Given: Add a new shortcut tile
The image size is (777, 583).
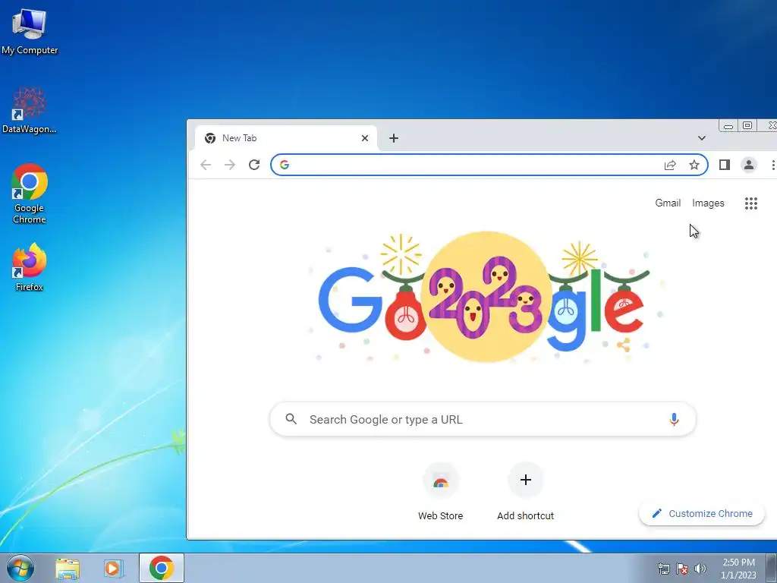Looking at the screenshot, I should (525, 492).
